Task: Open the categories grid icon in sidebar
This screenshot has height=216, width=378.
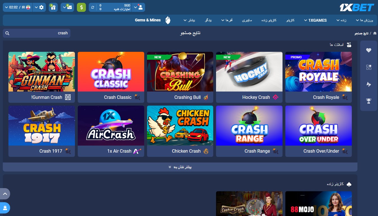Action: point(369,67)
